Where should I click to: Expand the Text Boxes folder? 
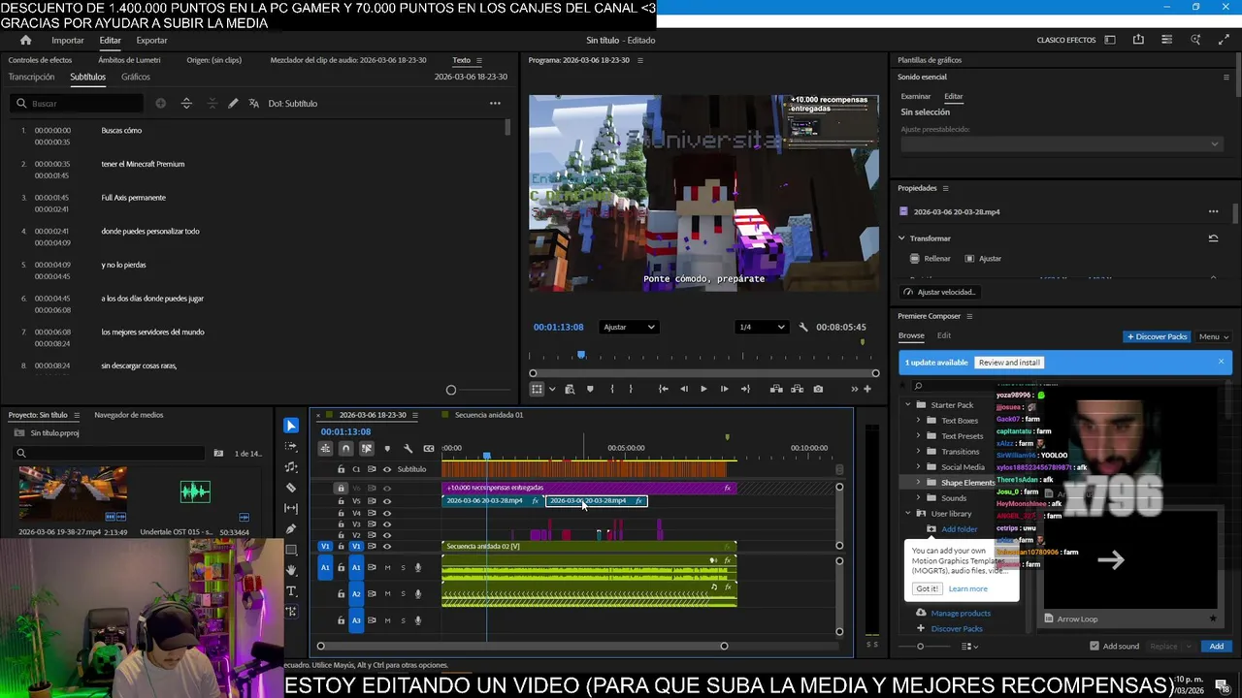[919, 421]
